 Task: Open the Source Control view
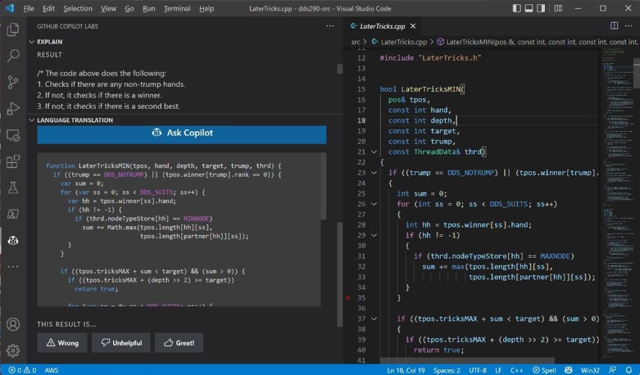(12, 82)
